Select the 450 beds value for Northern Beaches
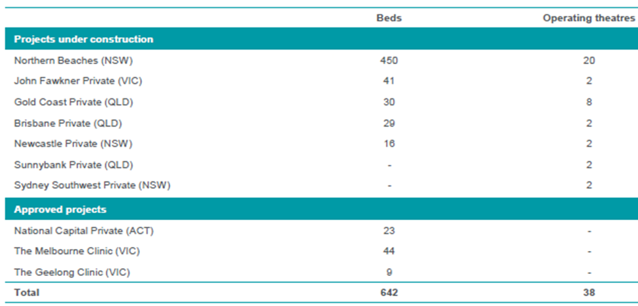This screenshot has width=638, height=306. (x=389, y=61)
